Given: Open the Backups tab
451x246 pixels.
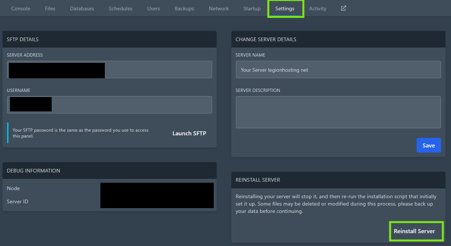Looking at the screenshot, I should (x=184, y=8).
